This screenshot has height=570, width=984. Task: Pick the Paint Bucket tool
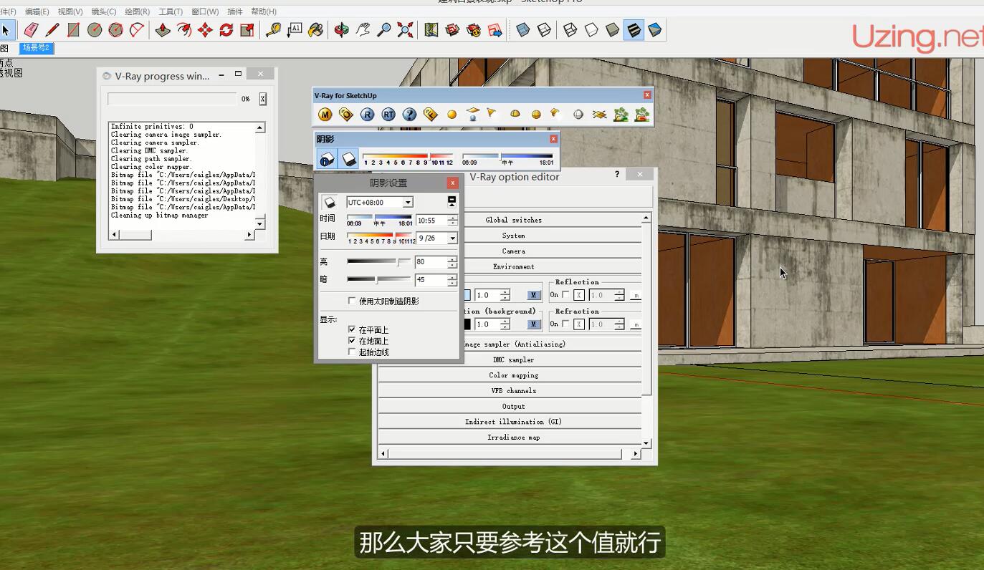click(316, 30)
